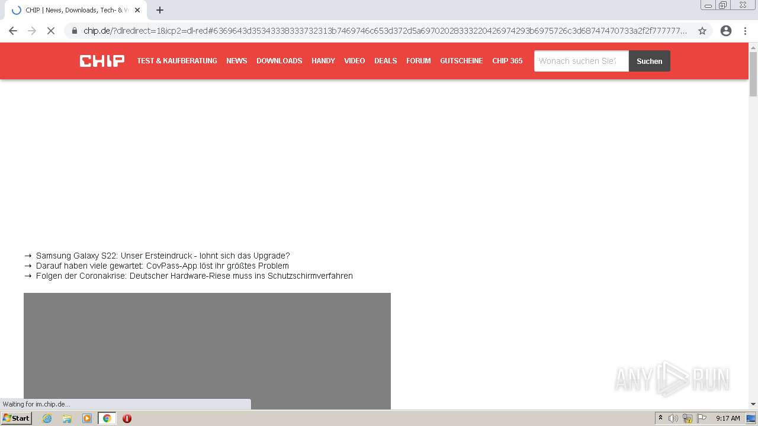Launch Internet Explorer from taskbar

click(x=47, y=418)
